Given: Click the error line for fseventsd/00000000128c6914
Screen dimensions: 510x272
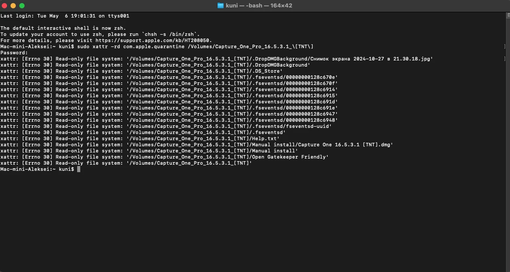Looking at the screenshot, I should (x=169, y=90).
